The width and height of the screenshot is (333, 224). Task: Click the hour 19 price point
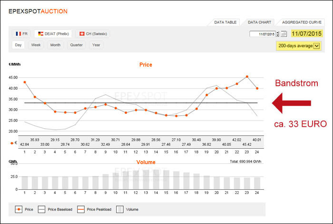206,95
